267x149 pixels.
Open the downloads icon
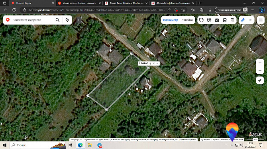(210, 10)
